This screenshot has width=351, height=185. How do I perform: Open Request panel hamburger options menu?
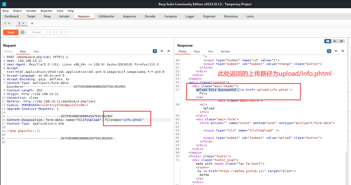coord(169,51)
